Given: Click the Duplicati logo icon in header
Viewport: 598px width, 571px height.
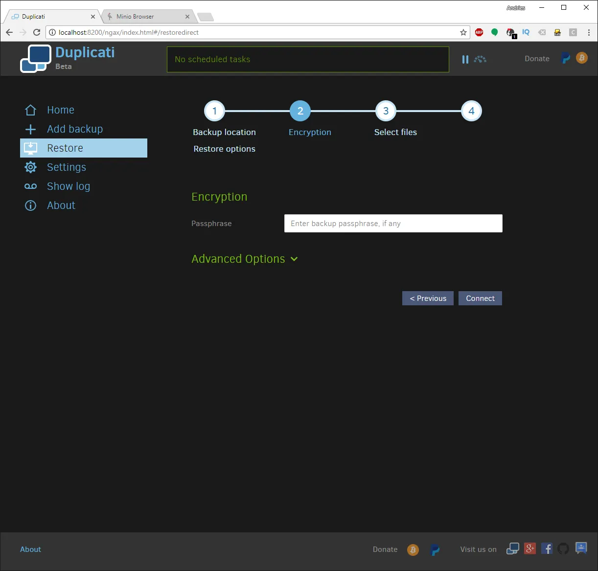Looking at the screenshot, I should coord(36,59).
